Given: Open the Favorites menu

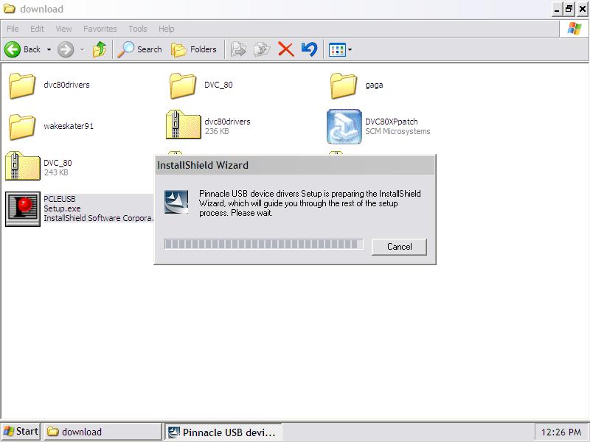Looking at the screenshot, I should (100, 29).
